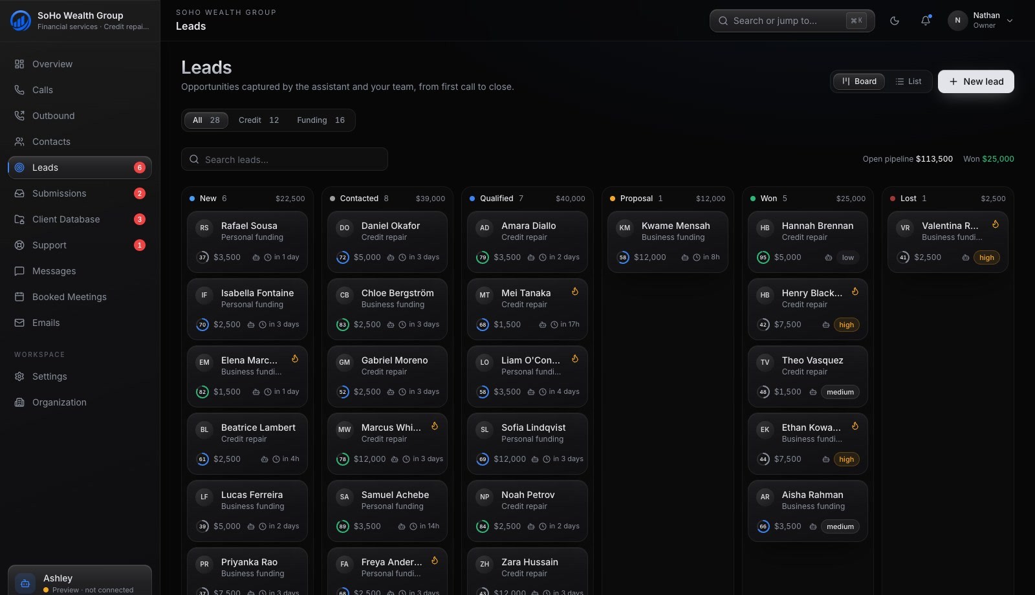This screenshot has height=595, width=1035.
Task: Go to Calls in the sidebar
Action: (x=80, y=90)
